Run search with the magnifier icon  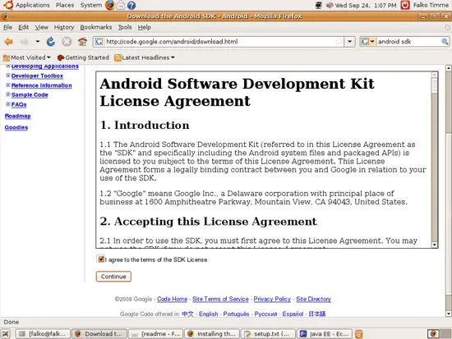point(445,42)
